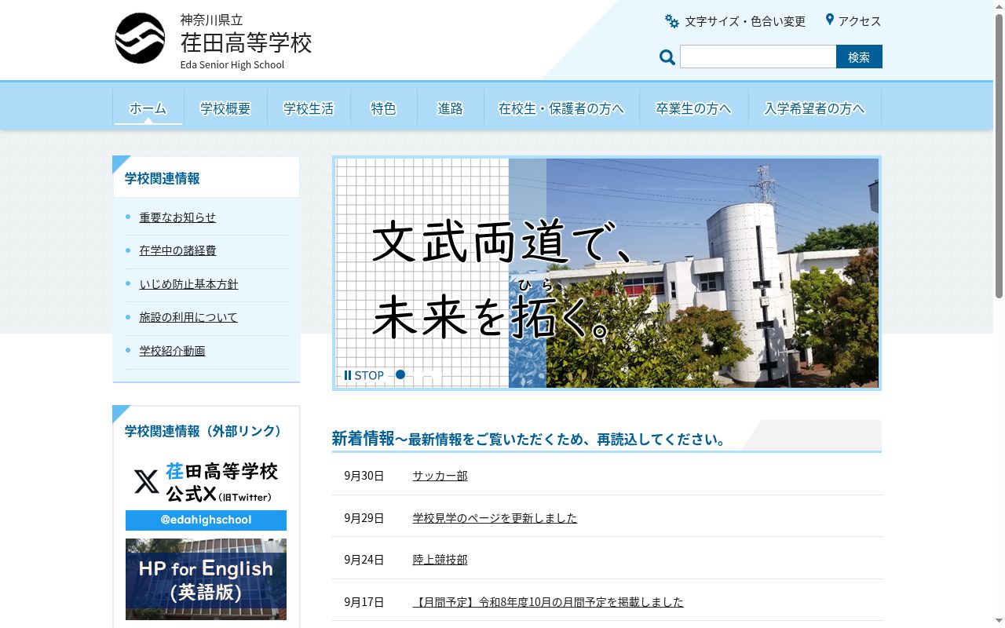
Task: Click the 9月24日 date text
Action: coord(364,560)
